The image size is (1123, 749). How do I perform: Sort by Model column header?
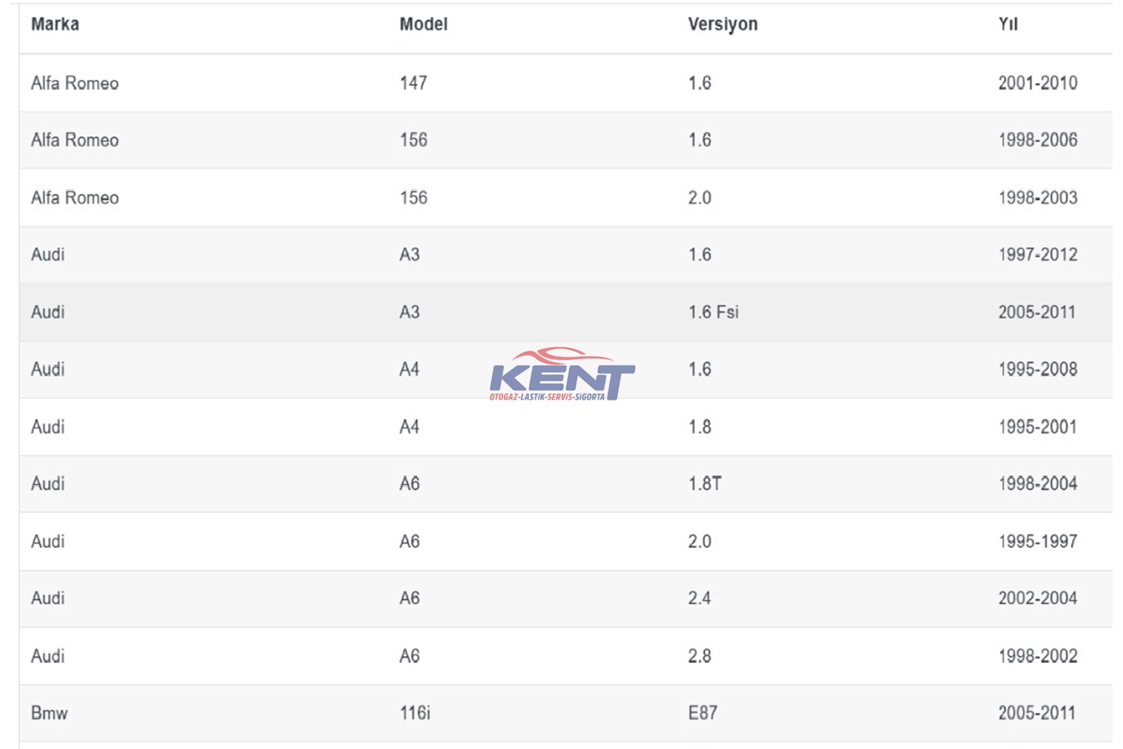tap(423, 24)
